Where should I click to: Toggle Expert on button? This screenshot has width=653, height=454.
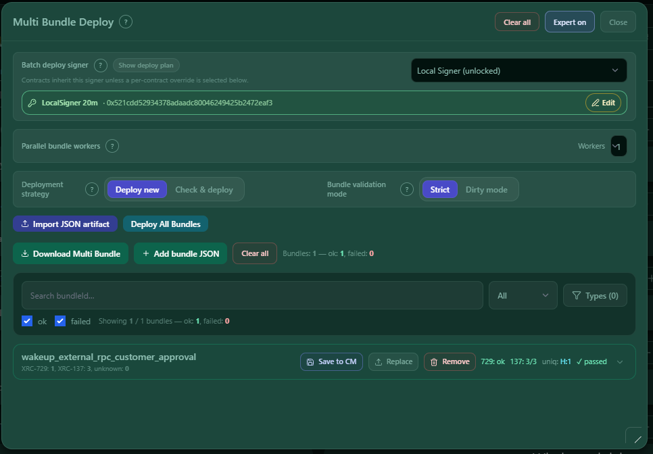coord(569,22)
